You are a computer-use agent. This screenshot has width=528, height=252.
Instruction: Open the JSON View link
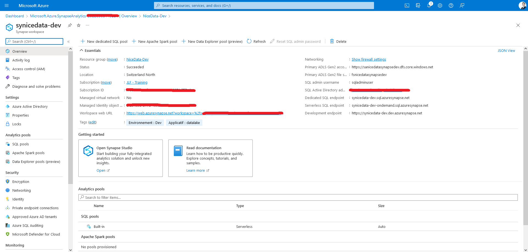click(506, 51)
